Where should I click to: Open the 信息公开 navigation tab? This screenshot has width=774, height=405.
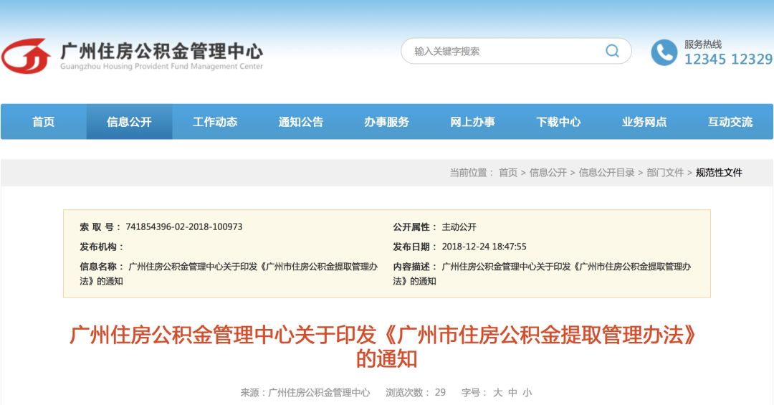coord(129,122)
